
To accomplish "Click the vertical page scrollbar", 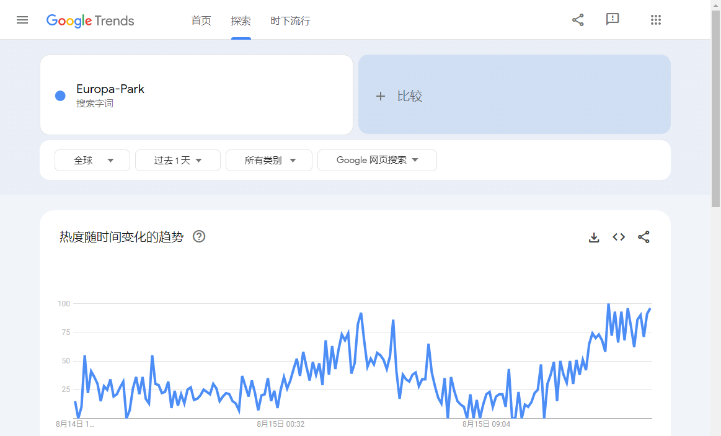I will click(716, 109).
